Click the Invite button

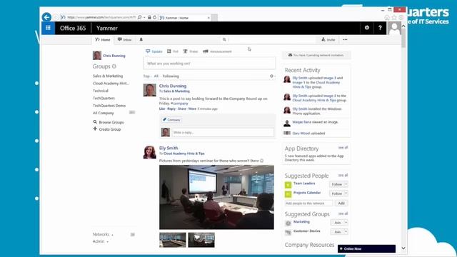[328, 40]
